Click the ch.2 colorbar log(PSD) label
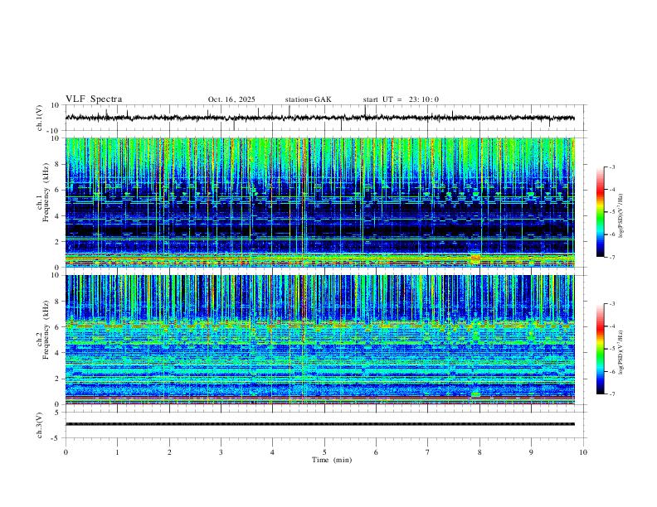Screen dimensions: 657x507 click(621, 352)
